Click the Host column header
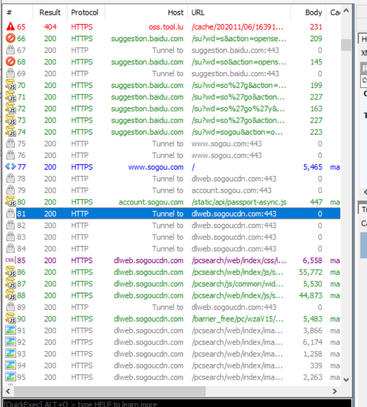The width and height of the screenshot is (367, 407). coord(146,12)
